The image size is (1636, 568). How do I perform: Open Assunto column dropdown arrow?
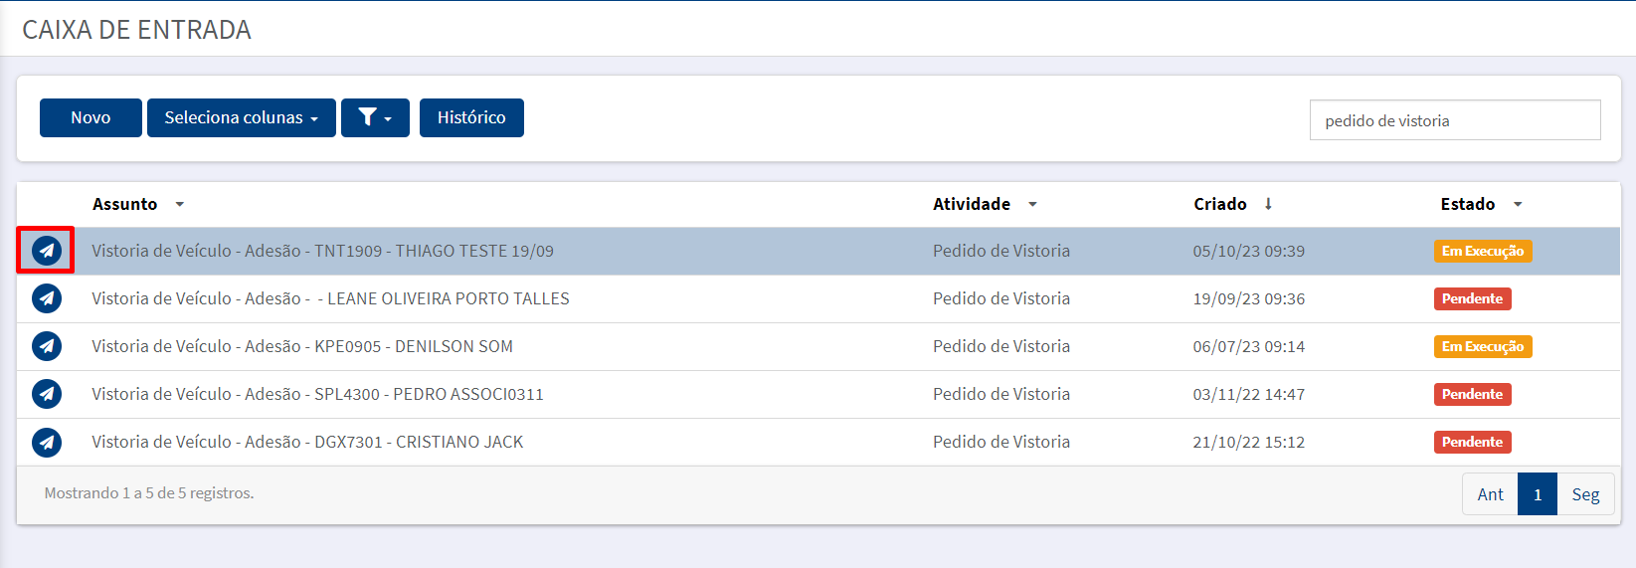click(x=180, y=204)
